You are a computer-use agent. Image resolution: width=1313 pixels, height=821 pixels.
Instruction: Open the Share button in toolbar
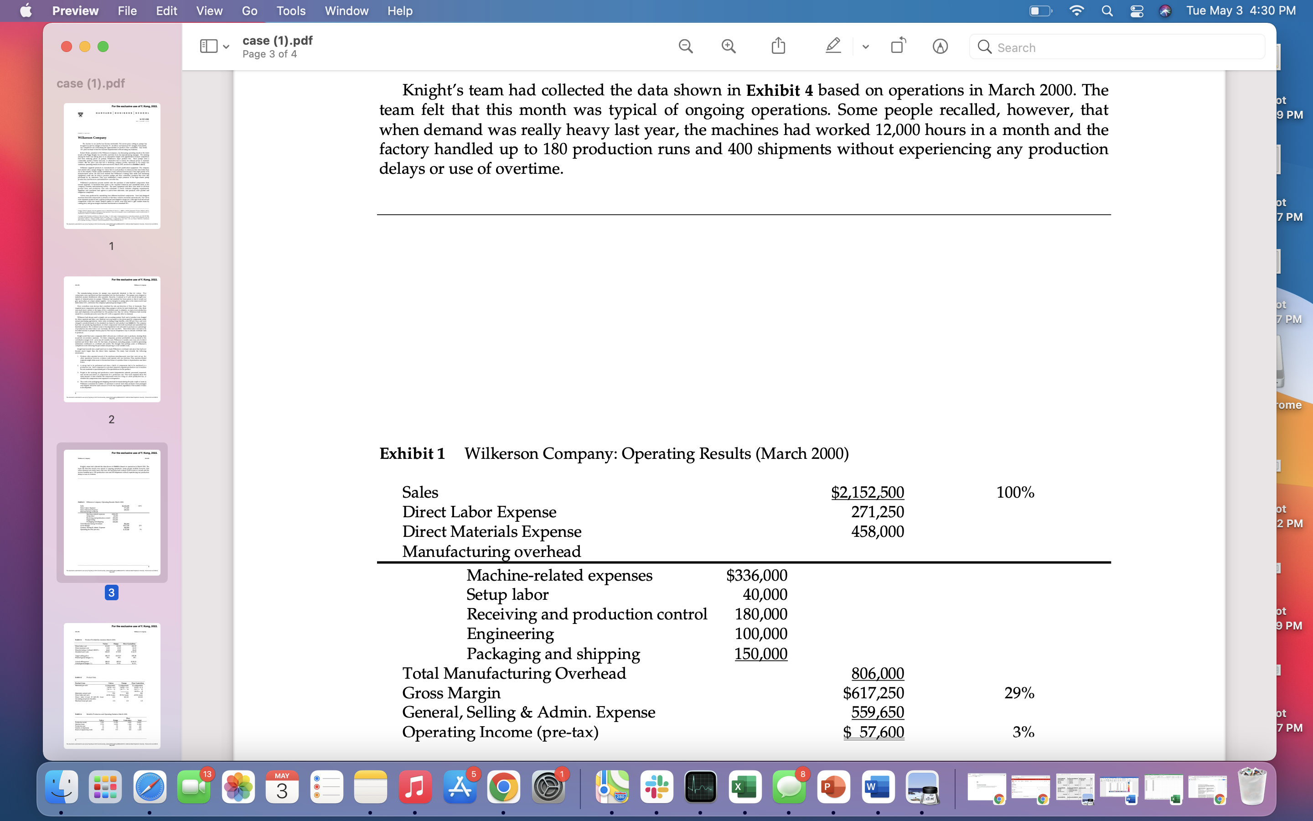(778, 46)
